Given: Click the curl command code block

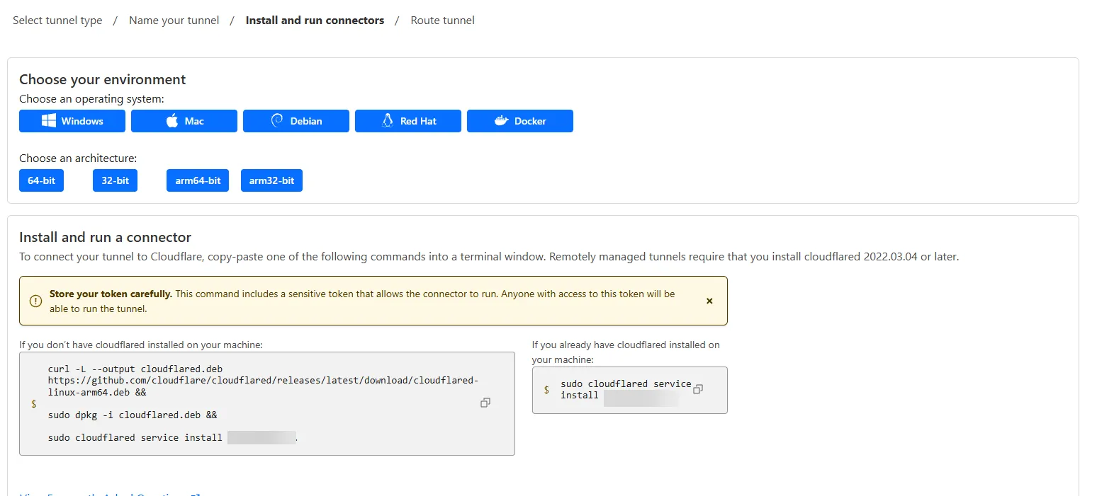Looking at the screenshot, I should [x=267, y=403].
